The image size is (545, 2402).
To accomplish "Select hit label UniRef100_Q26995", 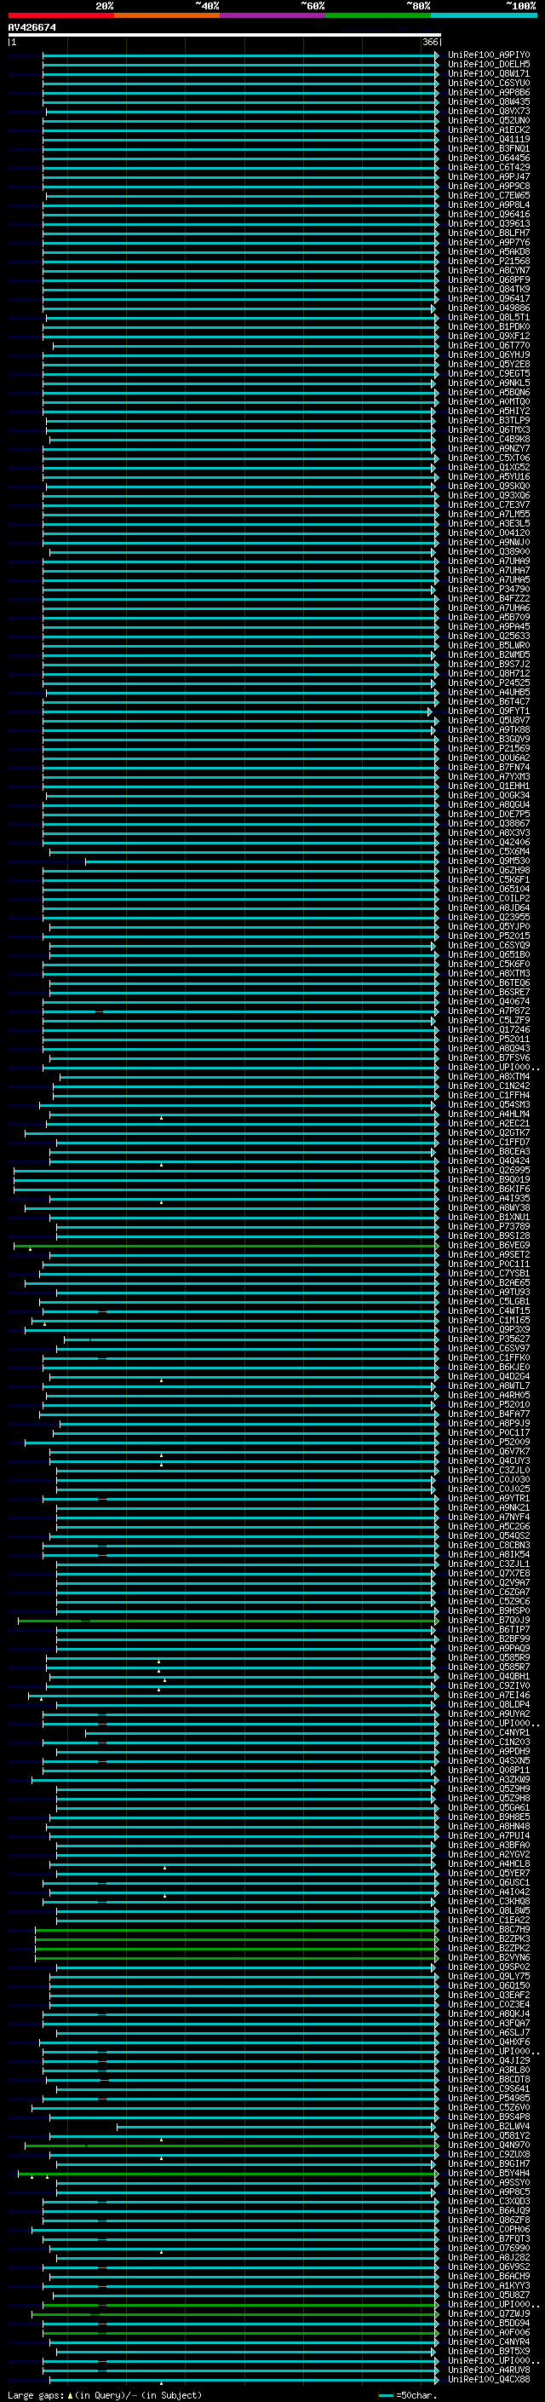I will click(489, 1171).
